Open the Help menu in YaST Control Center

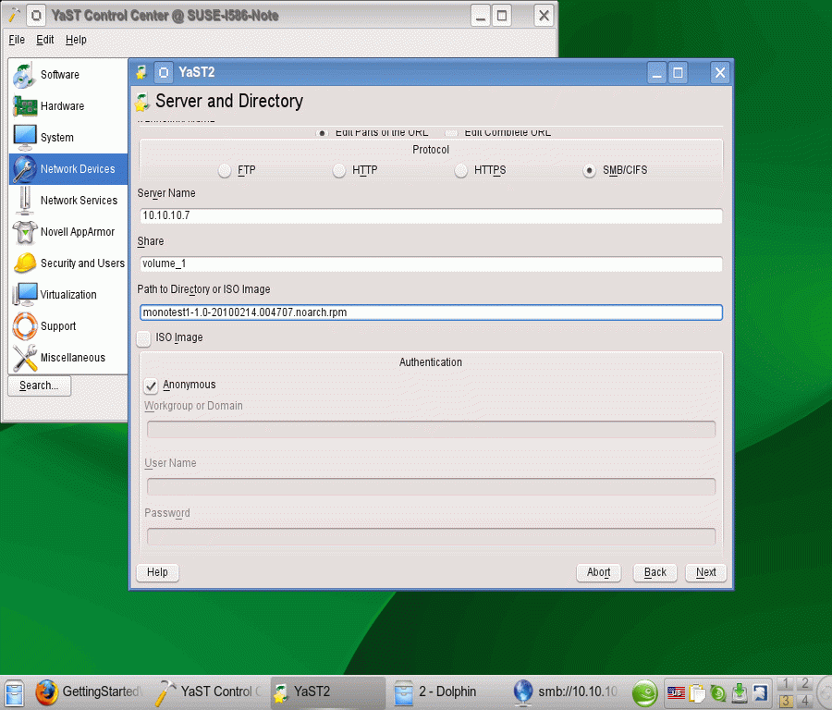coord(76,40)
